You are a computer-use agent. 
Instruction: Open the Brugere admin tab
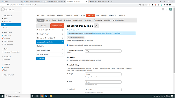(x=60, y=15)
